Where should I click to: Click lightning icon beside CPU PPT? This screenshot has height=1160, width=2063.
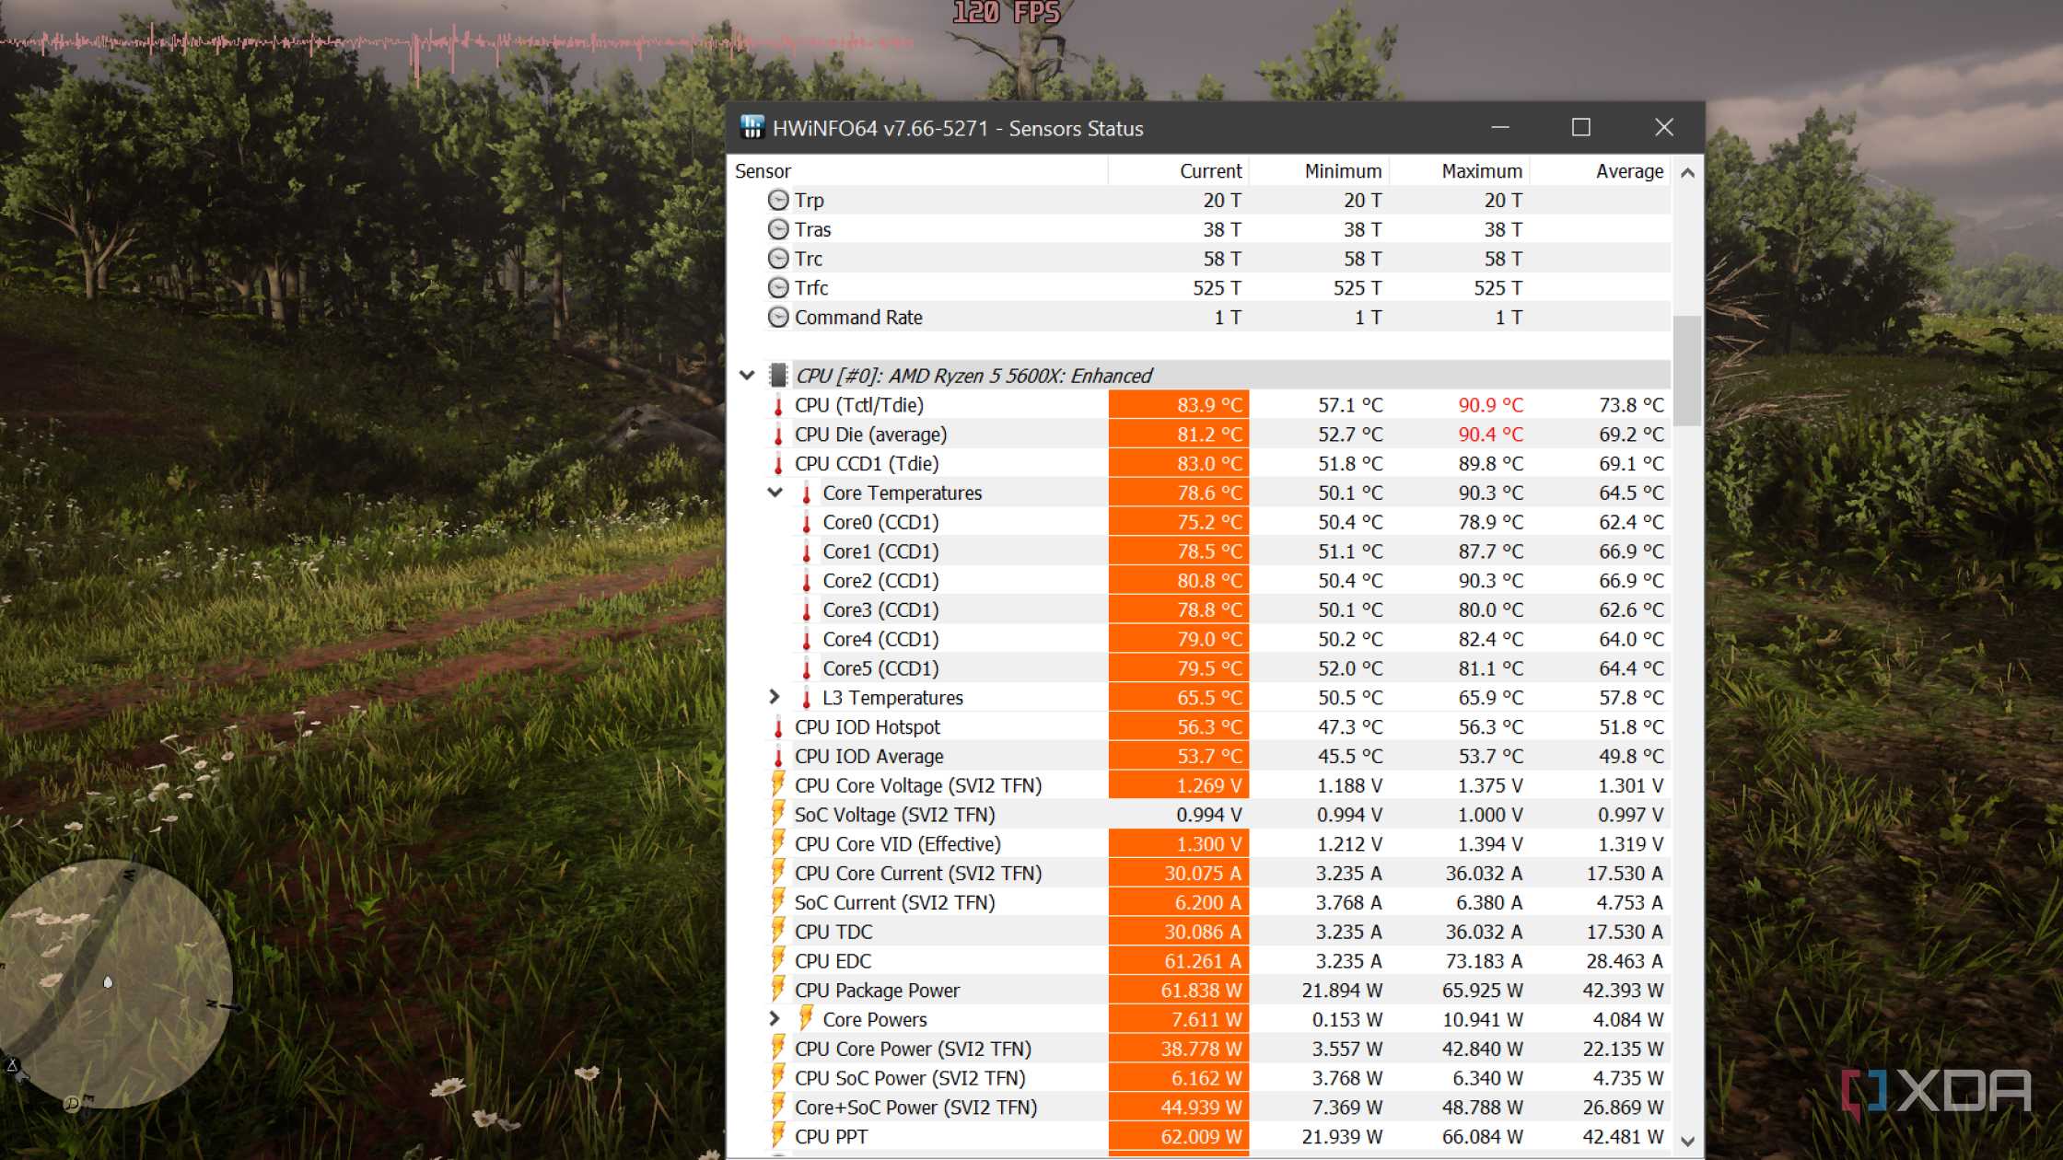click(778, 1137)
